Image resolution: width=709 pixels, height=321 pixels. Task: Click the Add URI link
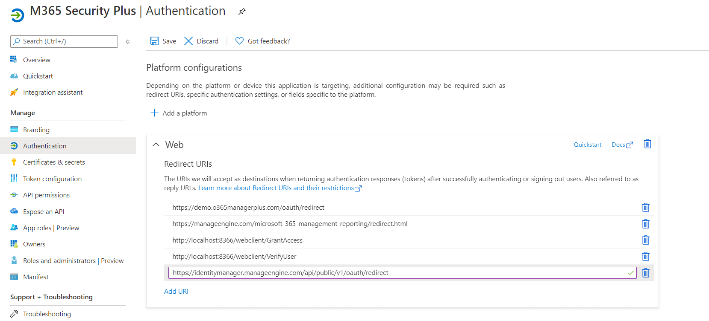(176, 292)
